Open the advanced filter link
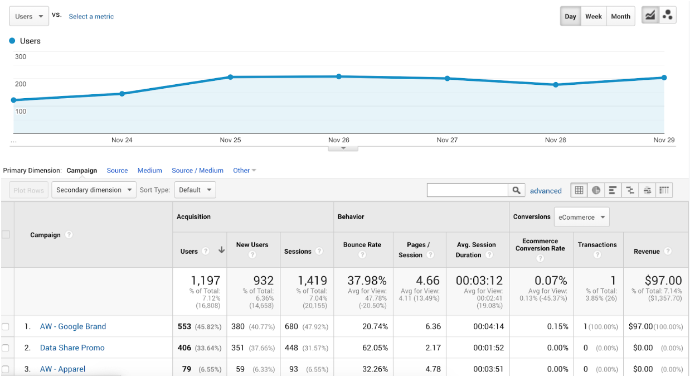The width and height of the screenshot is (690, 376). click(546, 191)
